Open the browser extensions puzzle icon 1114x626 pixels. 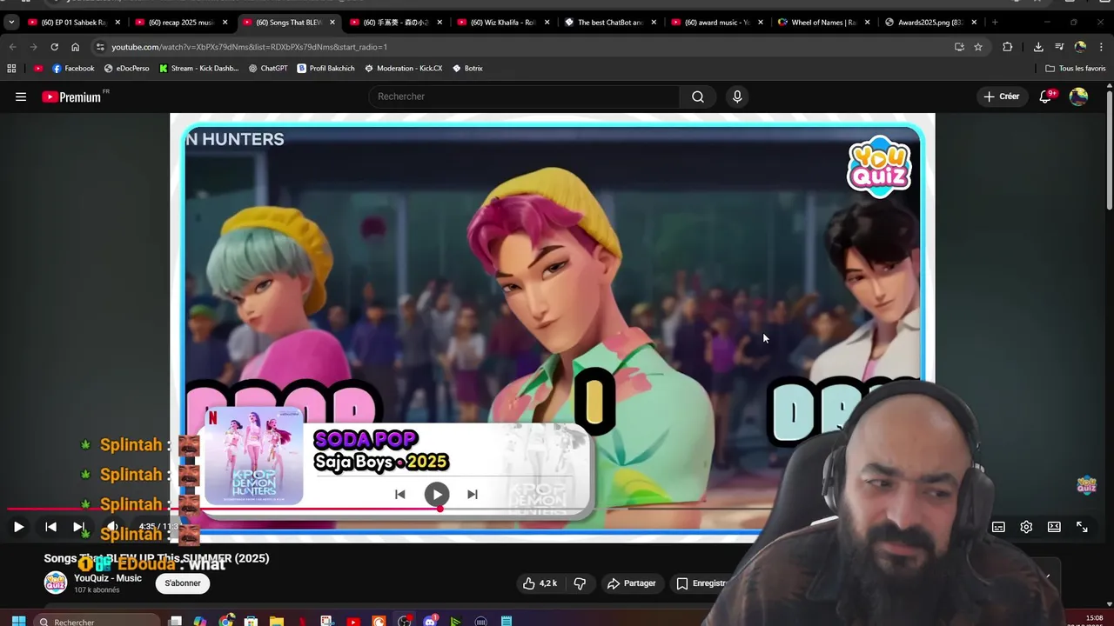[1007, 47]
